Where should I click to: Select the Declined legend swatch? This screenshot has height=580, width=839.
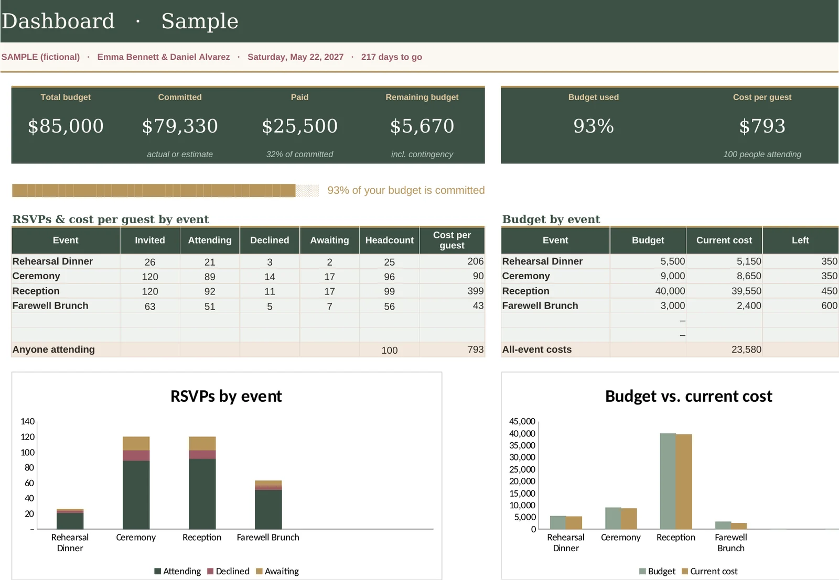(210, 571)
